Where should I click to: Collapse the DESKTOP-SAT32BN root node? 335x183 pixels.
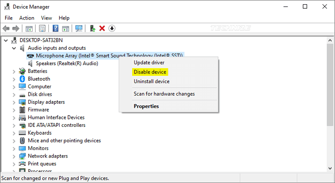pyautogui.click(x=6, y=40)
